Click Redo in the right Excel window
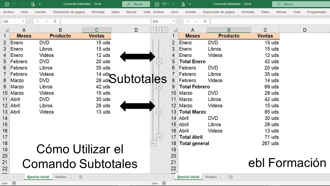Screen dimensions: 330x186 click(x=174, y=4)
